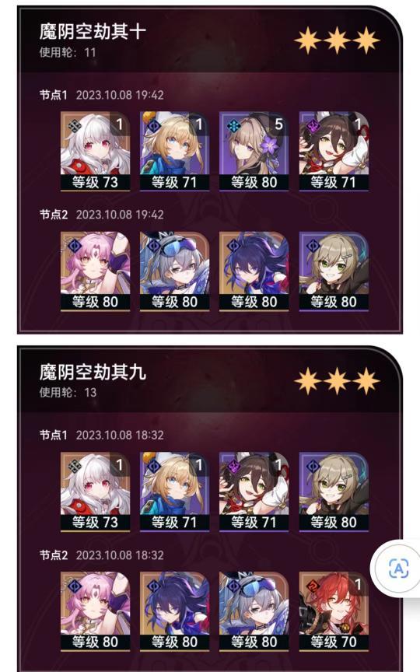Tap the red-haired level 70 character portrait

[x=334, y=611]
